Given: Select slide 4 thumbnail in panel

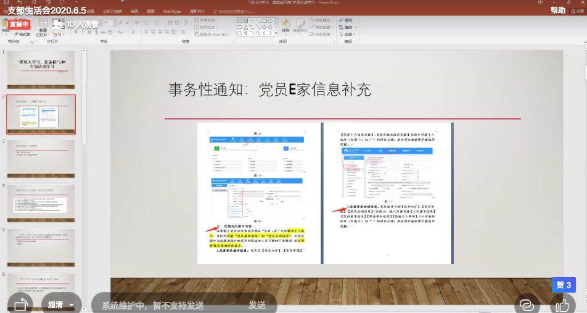Looking at the screenshot, I should 41,202.
